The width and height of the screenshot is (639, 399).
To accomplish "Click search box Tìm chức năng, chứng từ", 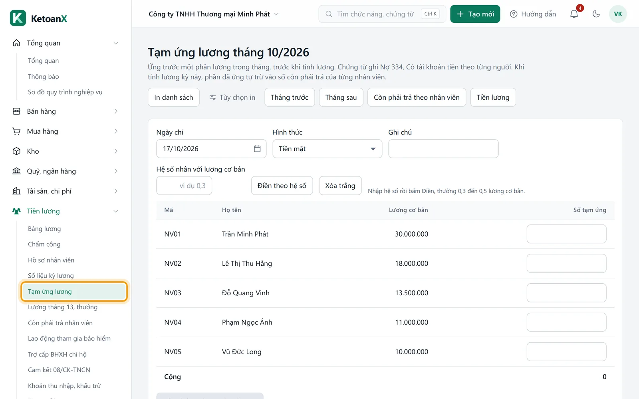I will tap(382, 14).
